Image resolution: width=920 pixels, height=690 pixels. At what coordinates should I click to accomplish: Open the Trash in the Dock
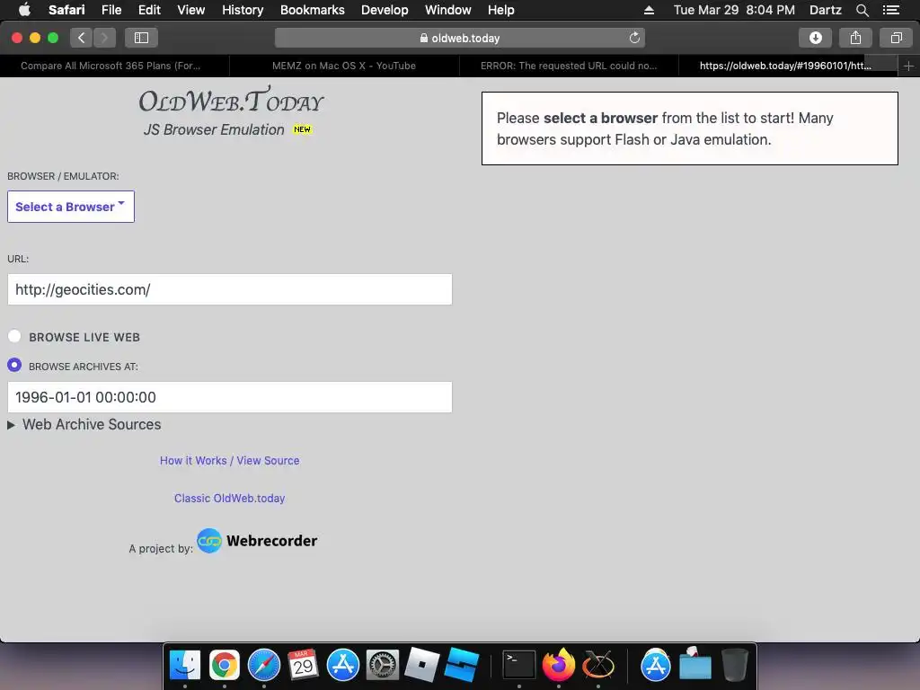734,666
